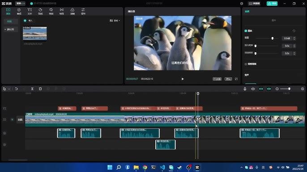Click the lower audio track icon
The width and height of the screenshot is (307, 172).
[4, 145]
